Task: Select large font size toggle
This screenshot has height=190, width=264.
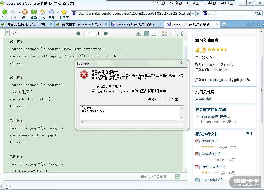Action: click(x=154, y=33)
